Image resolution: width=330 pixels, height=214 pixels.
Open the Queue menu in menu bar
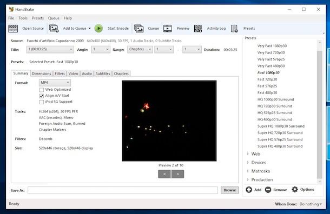click(x=54, y=18)
